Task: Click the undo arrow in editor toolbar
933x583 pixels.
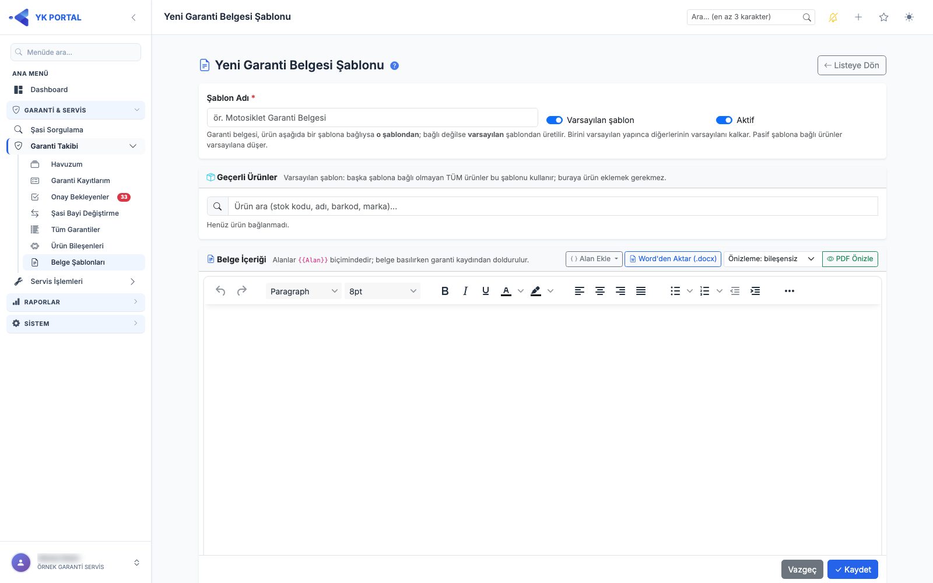Action: click(x=220, y=291)
